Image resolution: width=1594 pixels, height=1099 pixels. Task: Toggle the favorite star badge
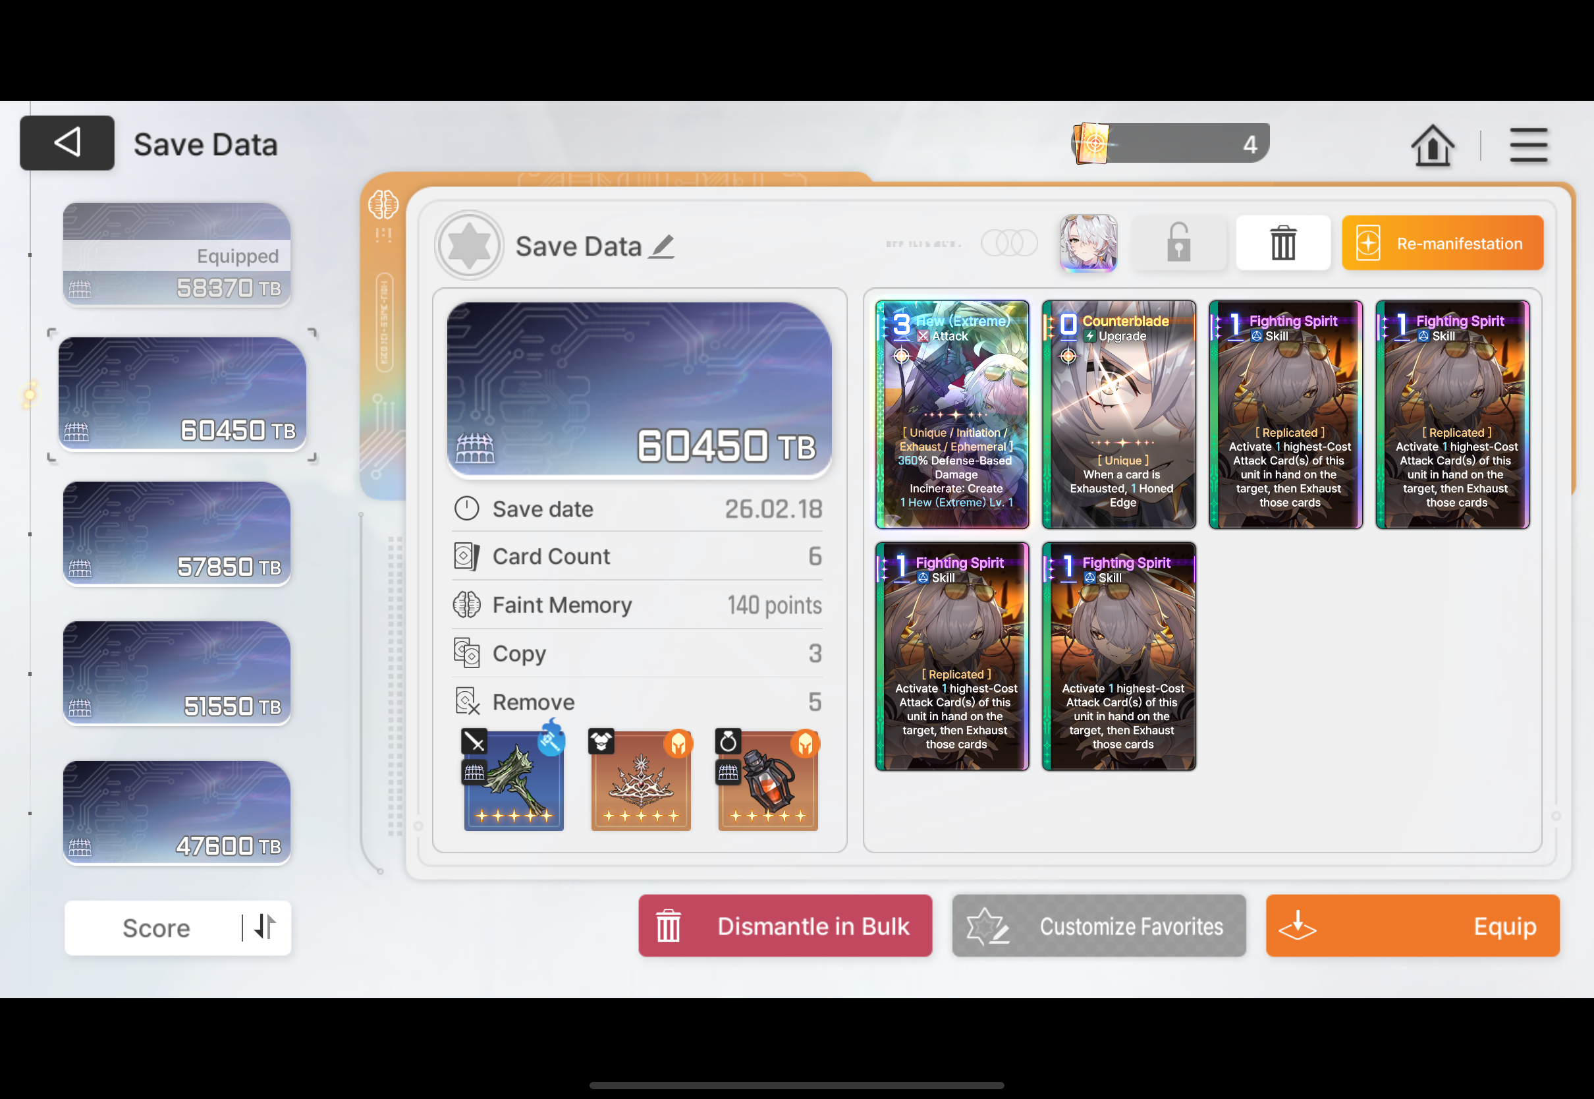click(470, 246)
